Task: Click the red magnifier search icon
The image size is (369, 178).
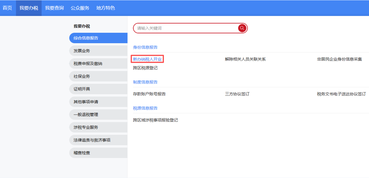Action: tap(242, 28)
